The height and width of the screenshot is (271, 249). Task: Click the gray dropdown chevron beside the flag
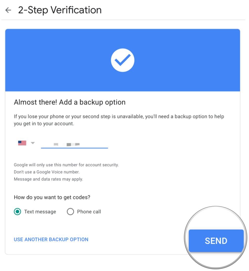[x=33, y=142]
